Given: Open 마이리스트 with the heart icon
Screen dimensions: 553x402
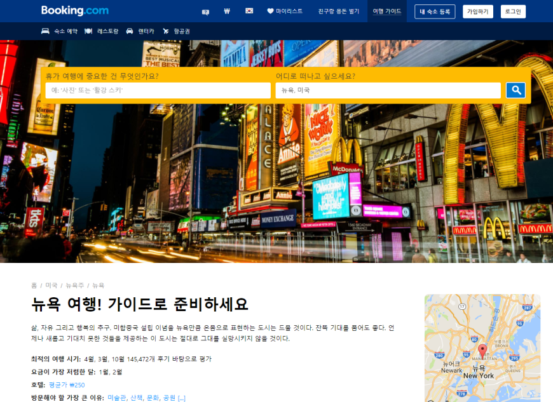Looking at the screenshot, I should pos(285,11).
